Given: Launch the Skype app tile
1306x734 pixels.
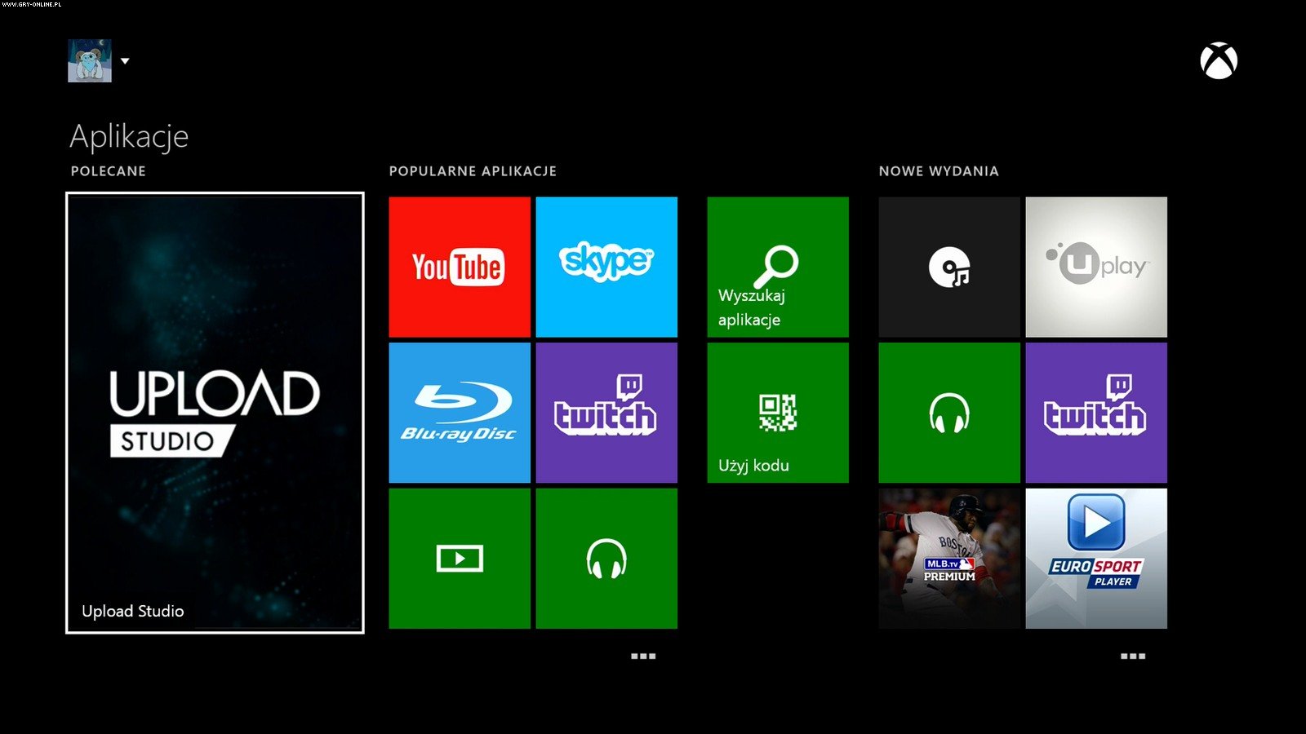Looking at the screenshot, I should pyautogui.click(x=606, y=267).
